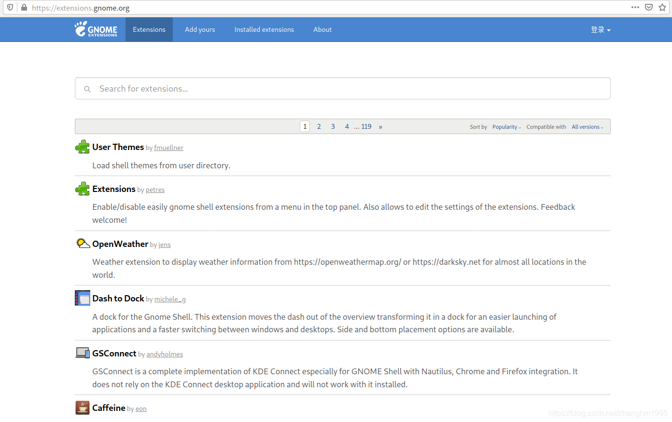Open the Caffeine extension title
Image resolution: width=672 pixels, height=422 pixels.
click(x=109, y=408)
